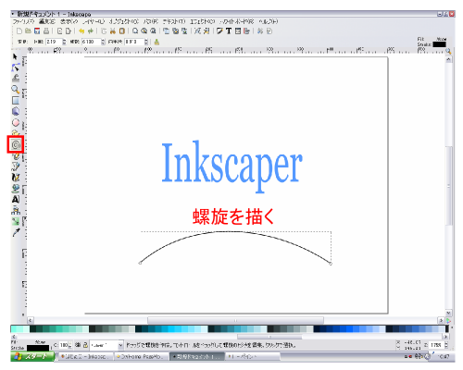Open a file with folder icon

28,31
